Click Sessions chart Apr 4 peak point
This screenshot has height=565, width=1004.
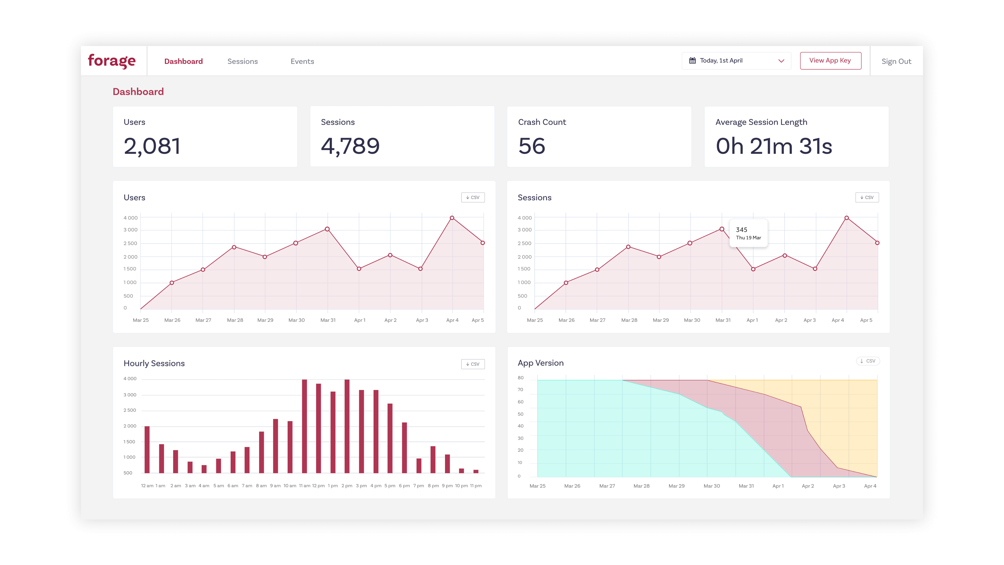pyautogui.click(x=847, y=218)
